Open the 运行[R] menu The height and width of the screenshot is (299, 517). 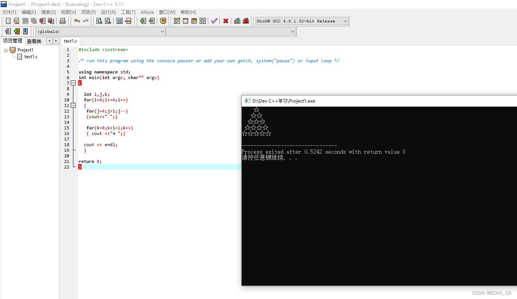click(x=108, y=12)
